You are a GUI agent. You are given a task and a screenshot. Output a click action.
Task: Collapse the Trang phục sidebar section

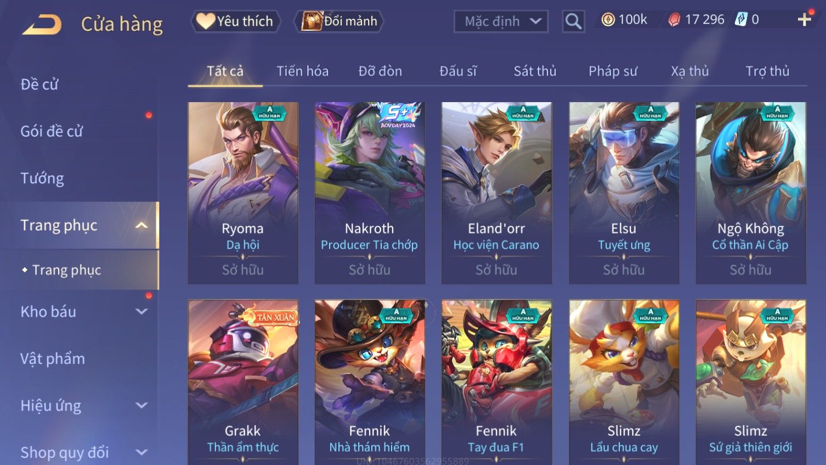pos(142,226)
